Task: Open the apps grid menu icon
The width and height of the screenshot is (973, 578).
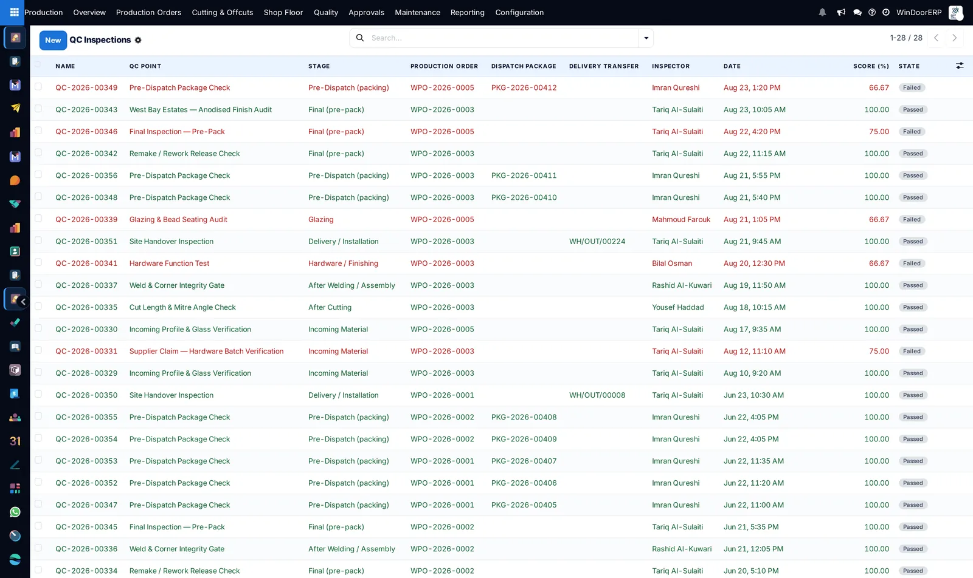Action: point(14,12)
